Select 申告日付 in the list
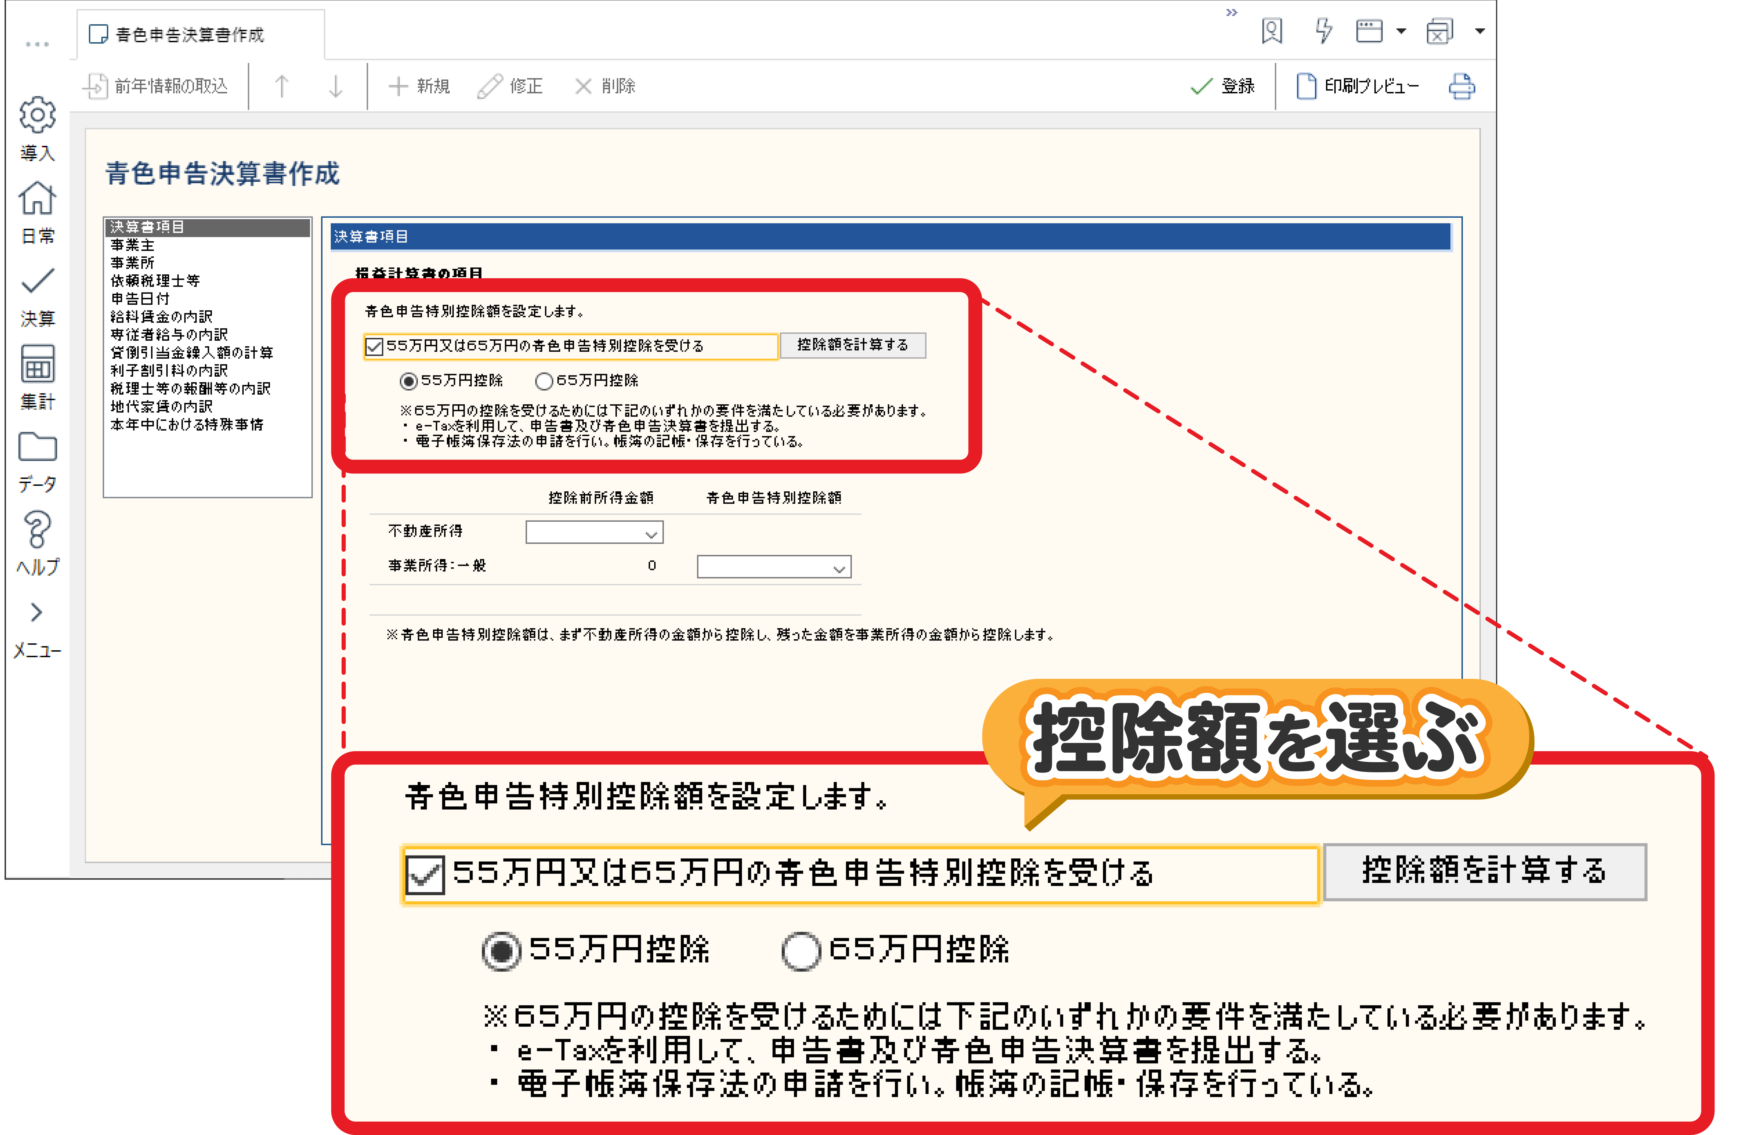 140,299
